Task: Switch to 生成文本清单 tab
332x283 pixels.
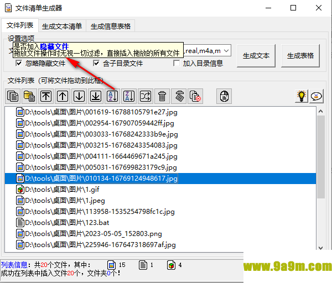Action: coord(62,27)
